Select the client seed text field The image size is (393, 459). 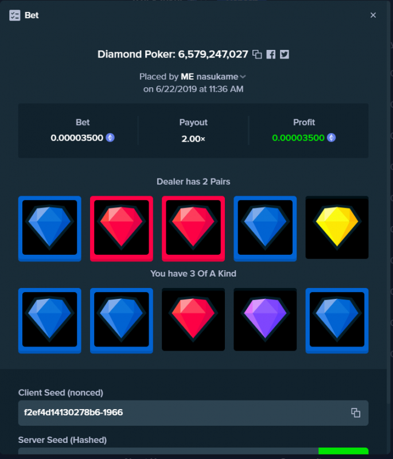point(193,413)
